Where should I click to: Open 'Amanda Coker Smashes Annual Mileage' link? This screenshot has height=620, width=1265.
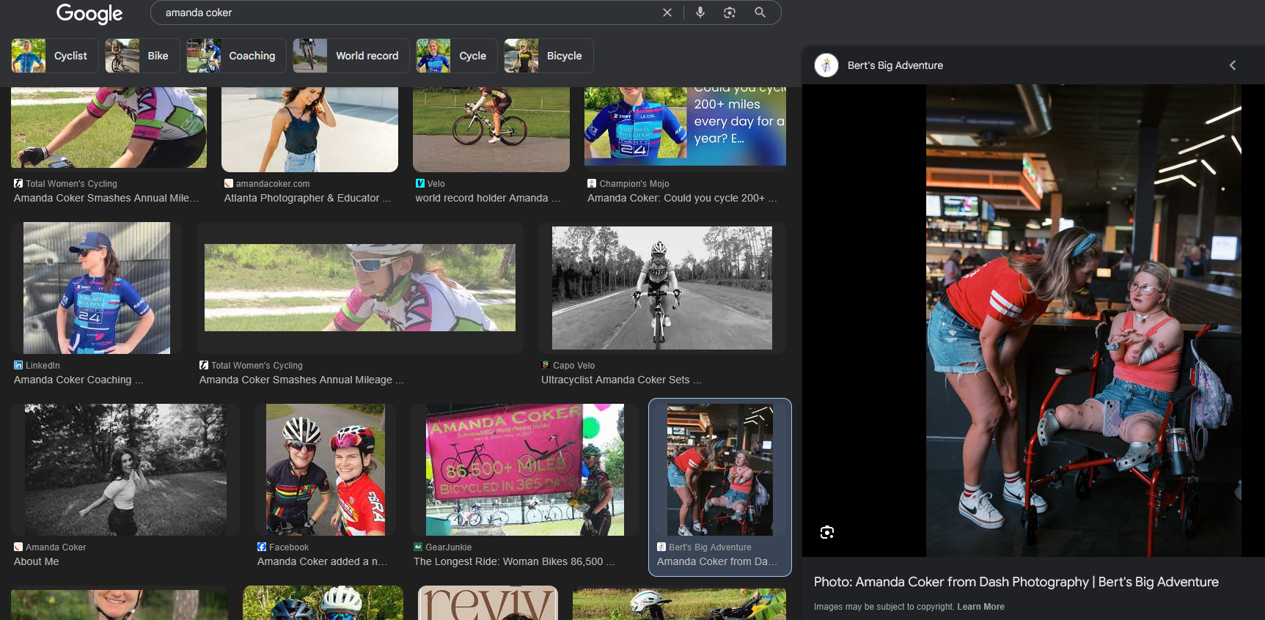click(301, 380)
